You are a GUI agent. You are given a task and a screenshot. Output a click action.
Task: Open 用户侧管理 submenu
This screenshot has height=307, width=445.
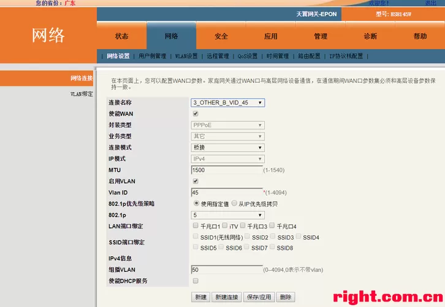(x=153, y=56)
